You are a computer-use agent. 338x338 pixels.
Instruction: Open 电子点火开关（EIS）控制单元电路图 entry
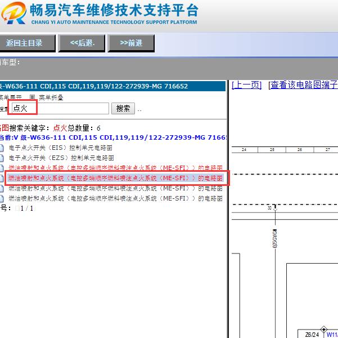click(x=61, y=148)
